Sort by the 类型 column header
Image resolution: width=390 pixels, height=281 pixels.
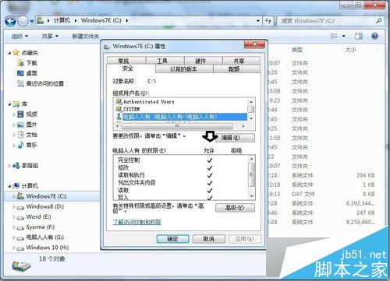297,50
